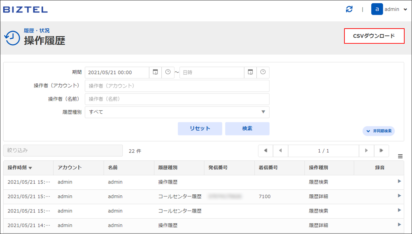
Task: Click 履歴詳細 in the 7100 row
Action: pyautogui.click(x=319, y=196)
